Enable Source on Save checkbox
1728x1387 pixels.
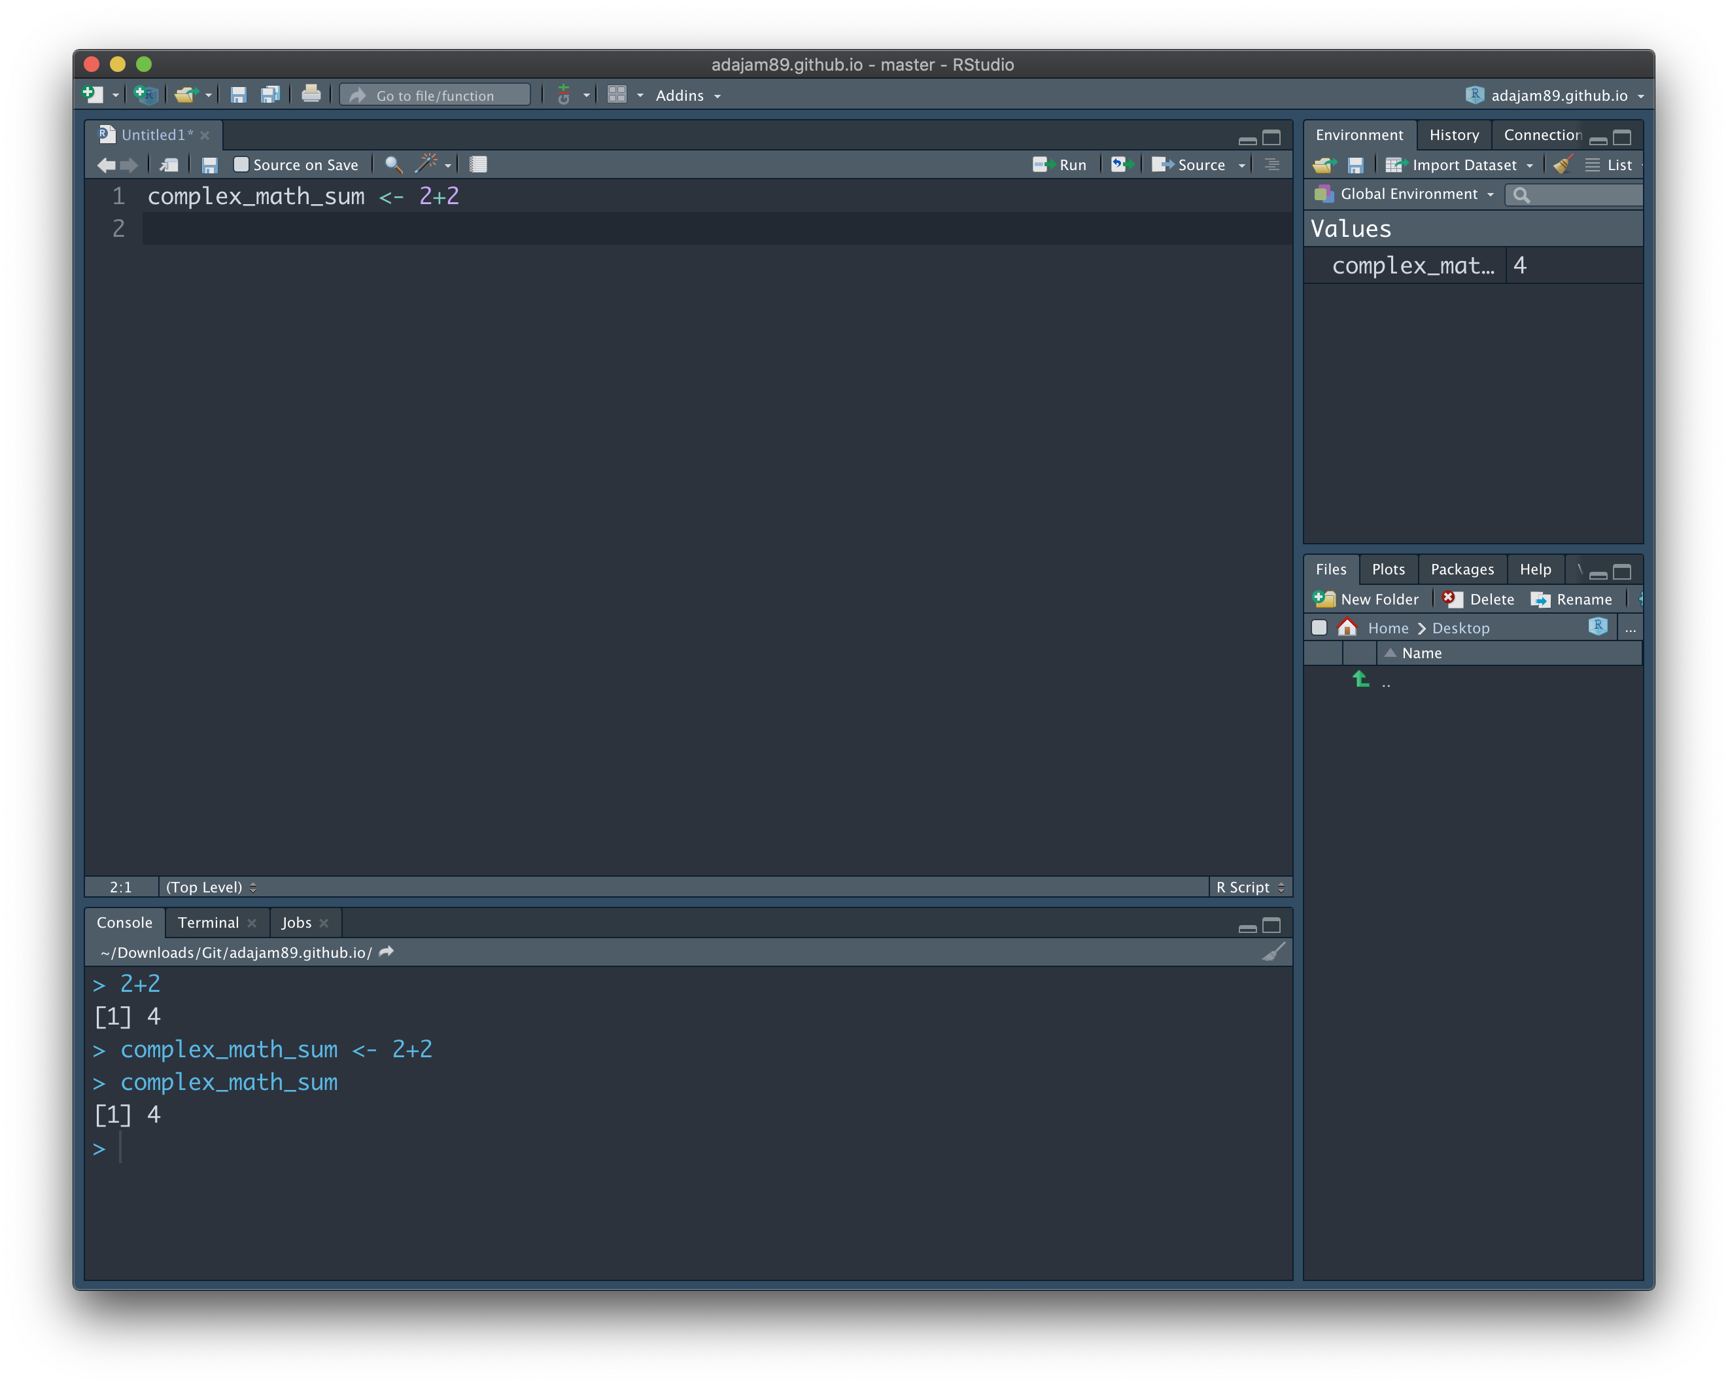(x=241, y=164)
